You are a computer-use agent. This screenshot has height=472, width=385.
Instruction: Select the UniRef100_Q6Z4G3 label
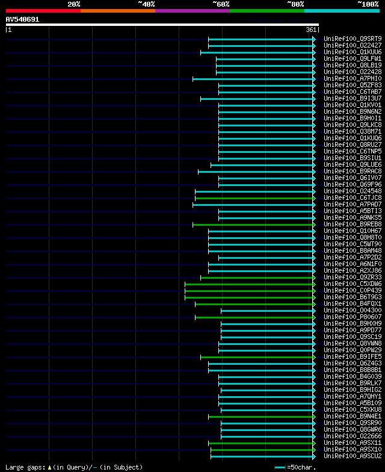click(x=353, y=364)
